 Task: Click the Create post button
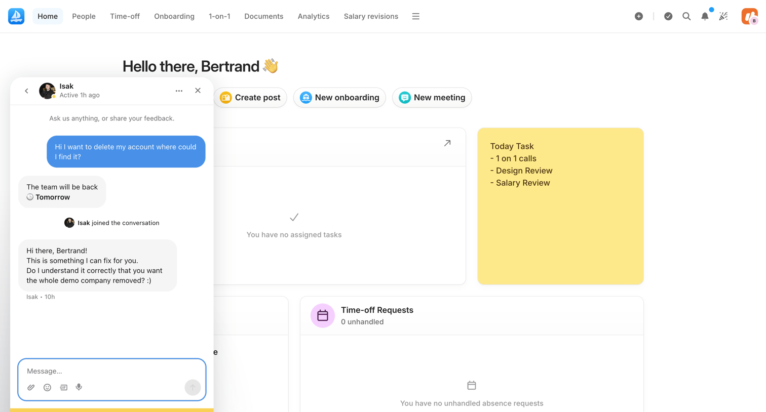point(250,97)
